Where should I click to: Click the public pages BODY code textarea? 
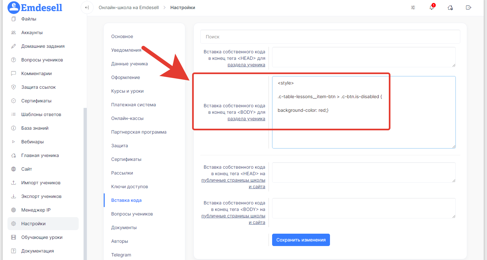(363, 208)
